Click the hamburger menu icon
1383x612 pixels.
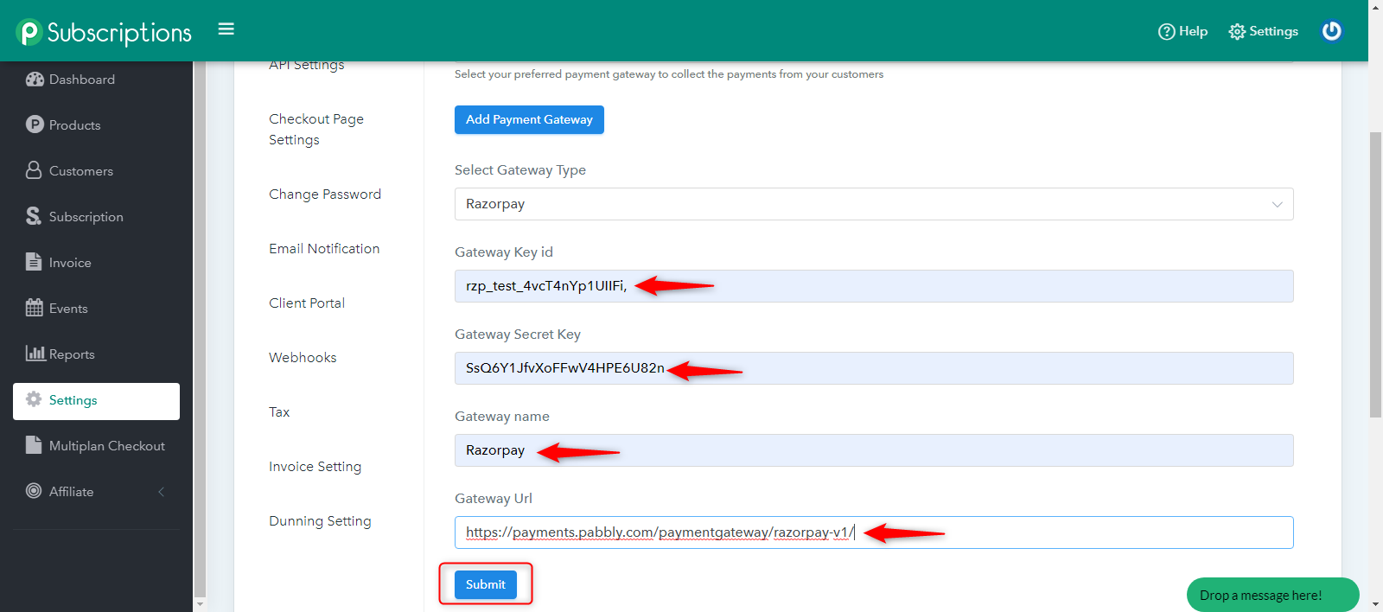[226, 29]
